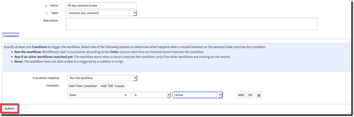
Task: Select the Conditions tab
Action: (x=11, y=36)
